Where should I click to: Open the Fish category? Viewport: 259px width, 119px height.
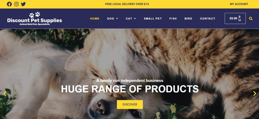(173, 19)
